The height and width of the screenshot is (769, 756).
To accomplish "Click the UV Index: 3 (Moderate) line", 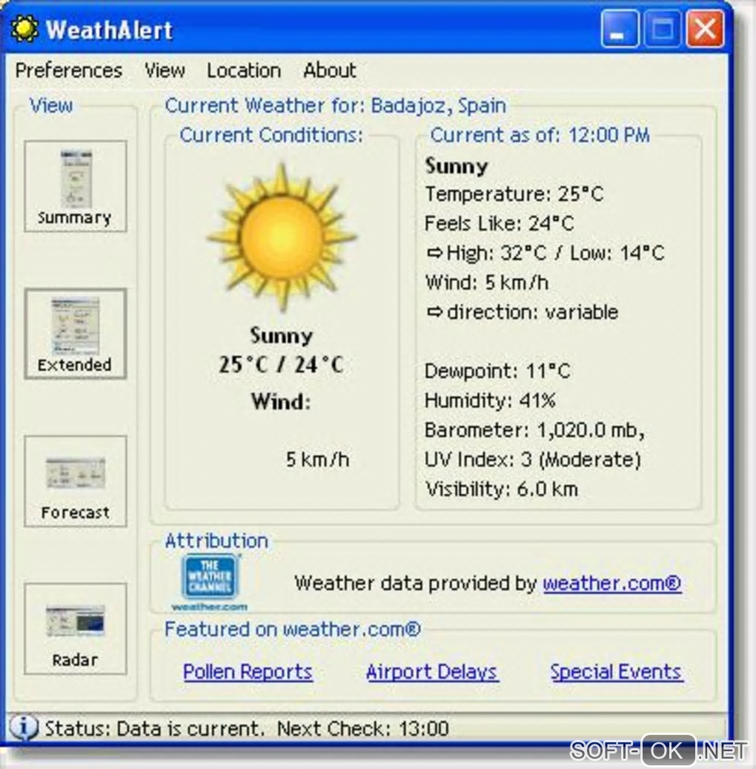I will point(533,460).
